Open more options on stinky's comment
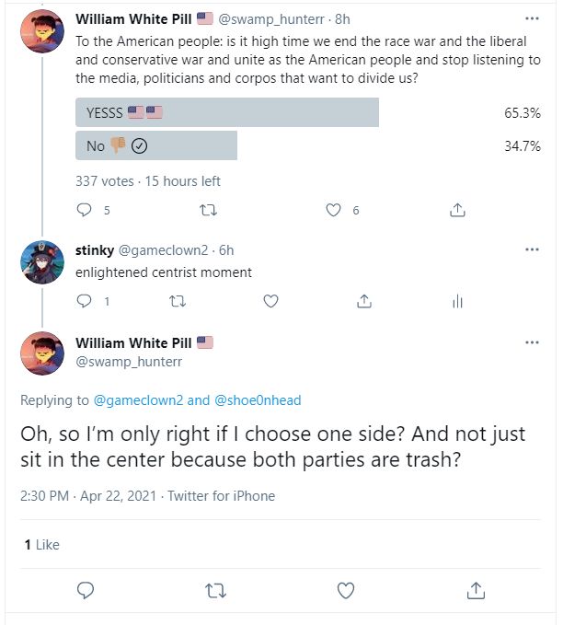This screenshot has height=625, width=563. (x=532, y=249)
